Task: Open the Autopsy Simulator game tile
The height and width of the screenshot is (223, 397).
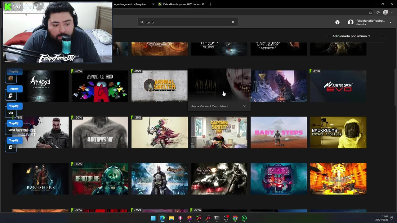Action: (x=100, y=133)
